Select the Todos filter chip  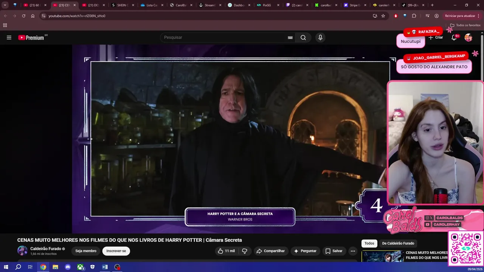pyautogui.click(x=369, y=243)
